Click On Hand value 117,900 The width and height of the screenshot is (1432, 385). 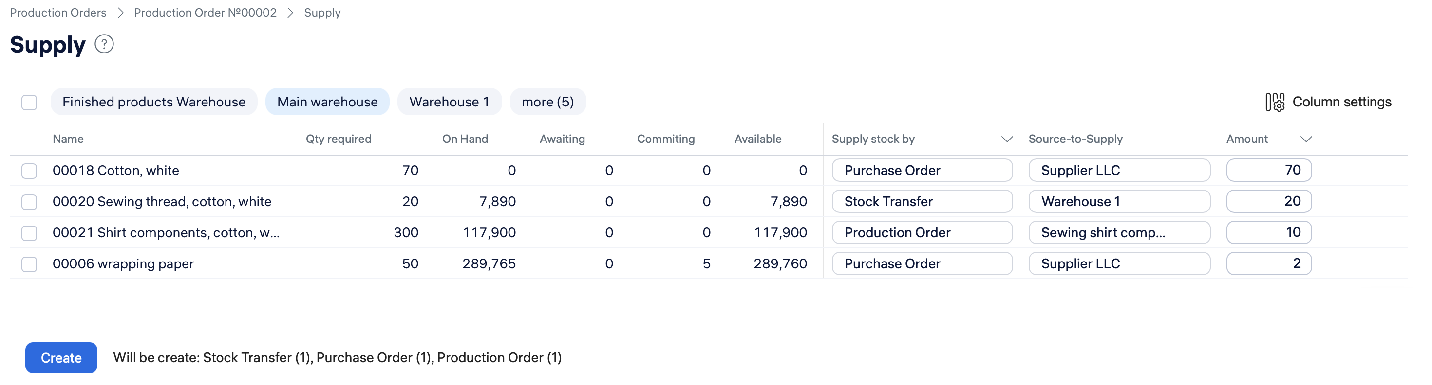click(489, 232)
